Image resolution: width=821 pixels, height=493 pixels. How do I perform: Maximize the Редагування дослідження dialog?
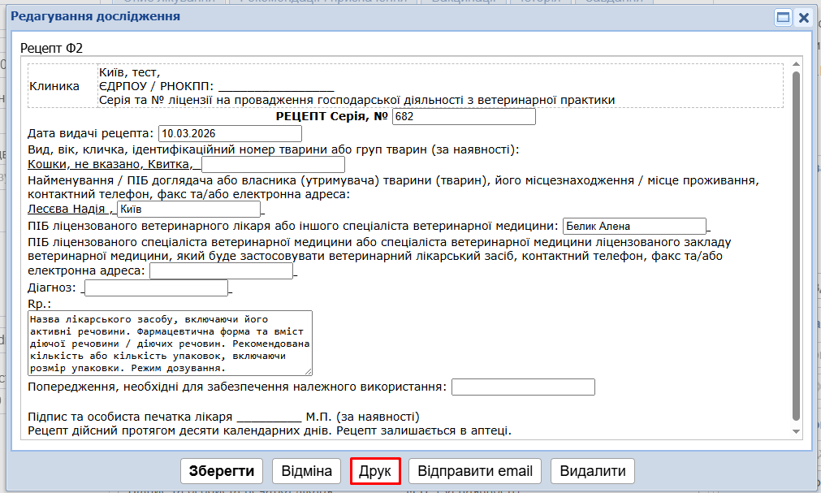[783, 17]
